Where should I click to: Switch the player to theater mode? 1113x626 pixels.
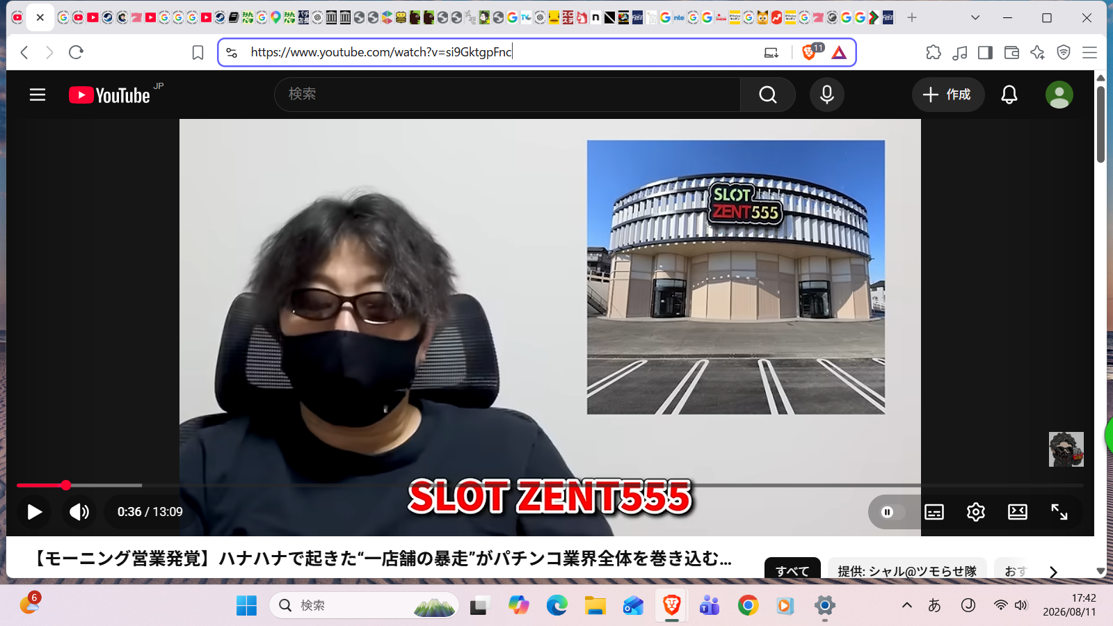point(1018,513)
